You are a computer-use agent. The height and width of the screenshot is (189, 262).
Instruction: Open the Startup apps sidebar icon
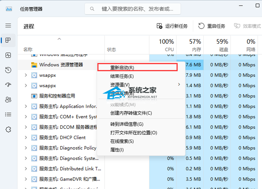[8, 85]
